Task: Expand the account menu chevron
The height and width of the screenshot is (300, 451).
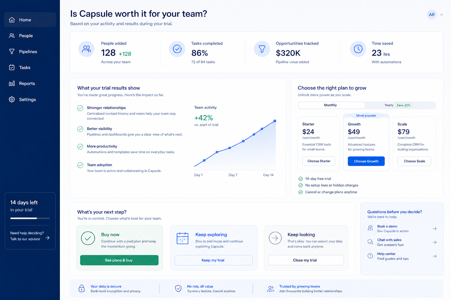Action: click(x=441, y=15)
